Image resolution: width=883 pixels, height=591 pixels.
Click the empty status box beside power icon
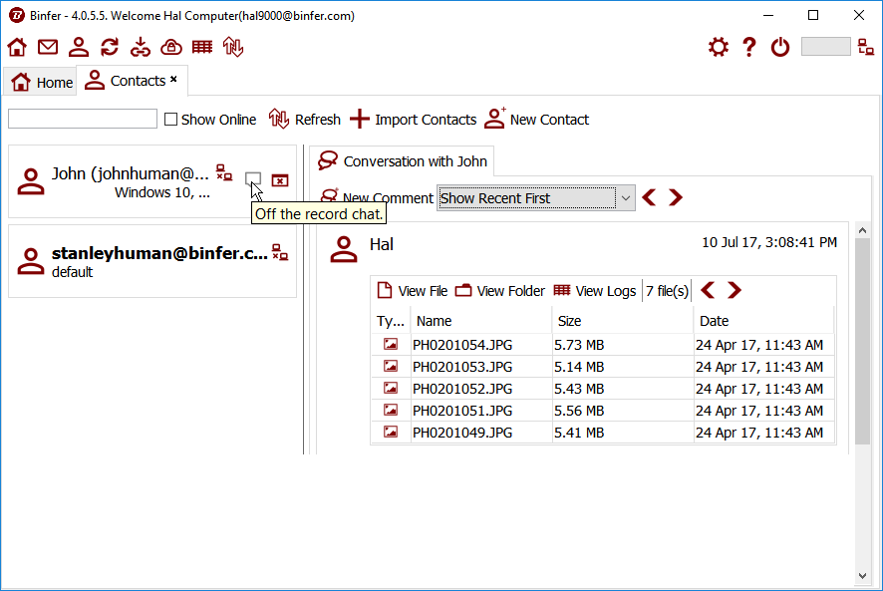pyautogui.click(x=825, y=47)
